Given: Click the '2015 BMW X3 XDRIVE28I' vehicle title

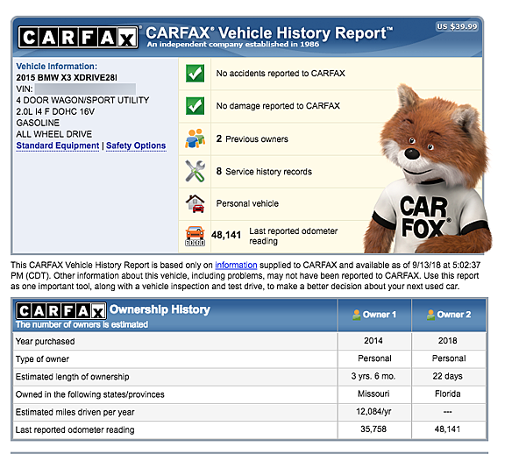Looking at the screenshot, I should (67, 77).
